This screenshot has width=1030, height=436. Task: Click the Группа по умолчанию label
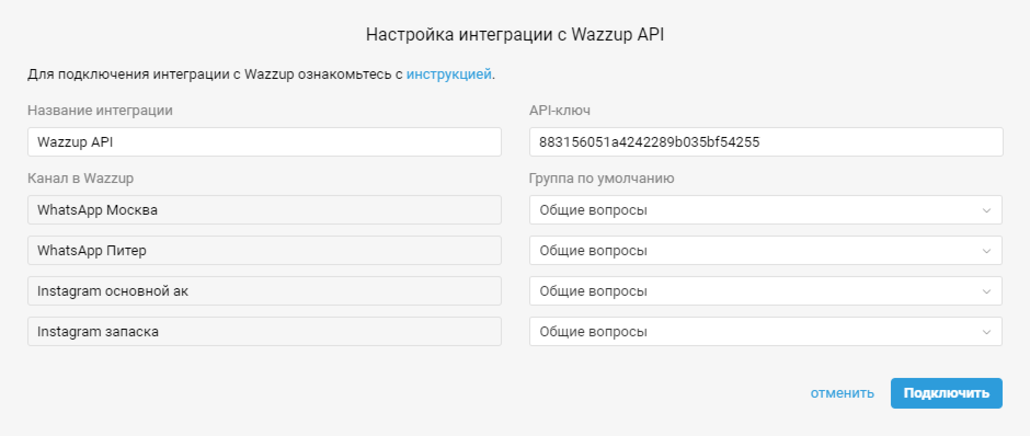602,178
